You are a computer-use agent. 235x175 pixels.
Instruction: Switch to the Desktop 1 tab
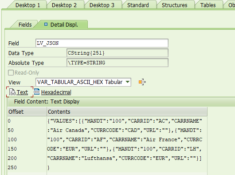(27, 5)
